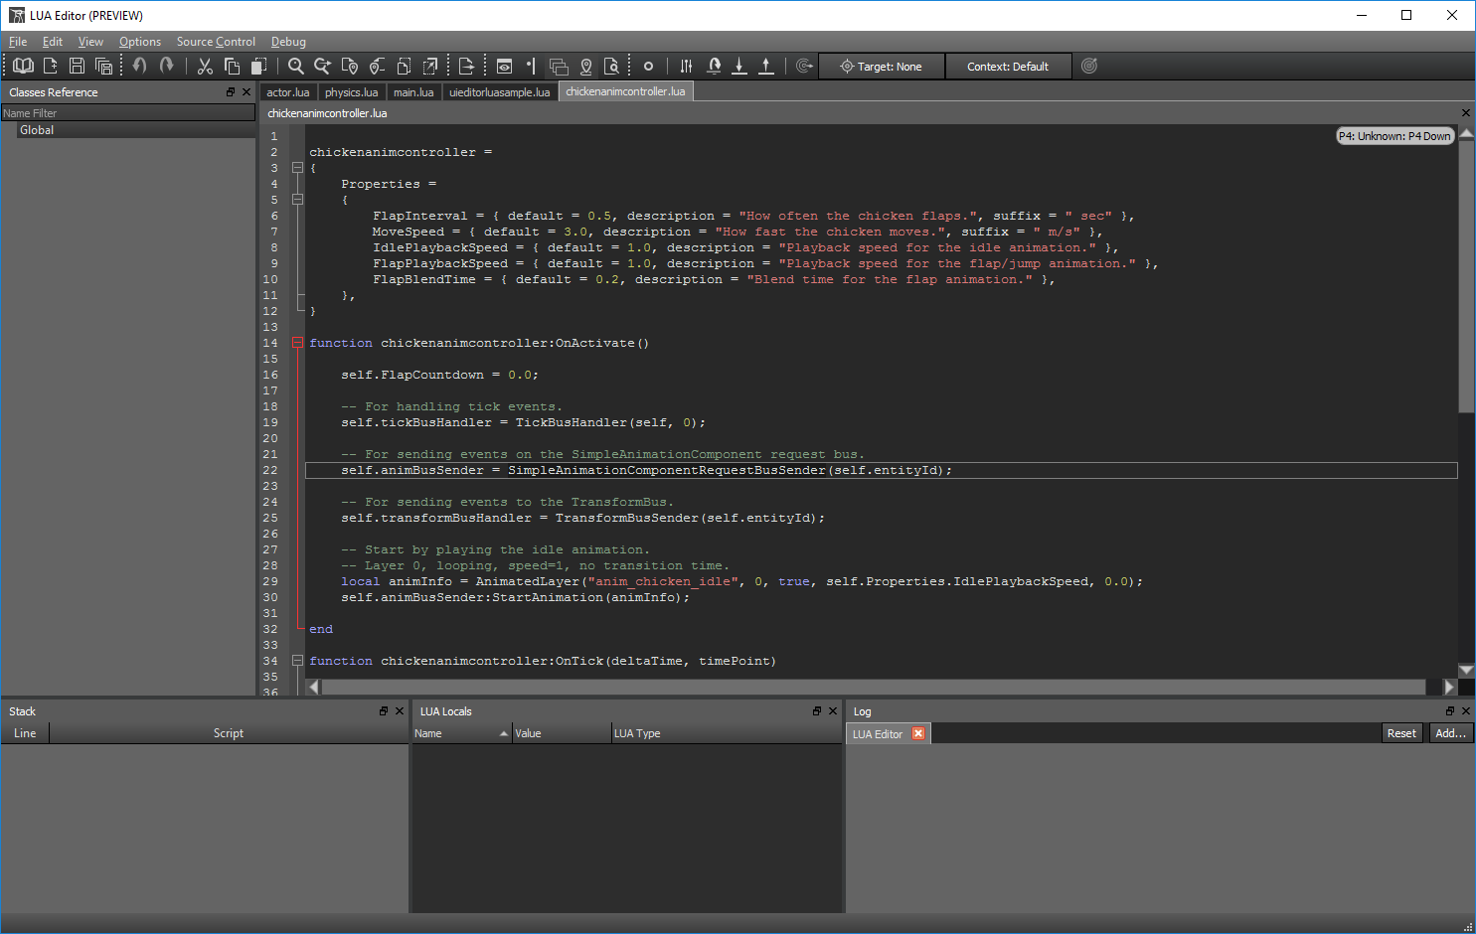Click the Save floppy disk icon
The width and height of the screenshot is (1476, 934).
(77, 67)
